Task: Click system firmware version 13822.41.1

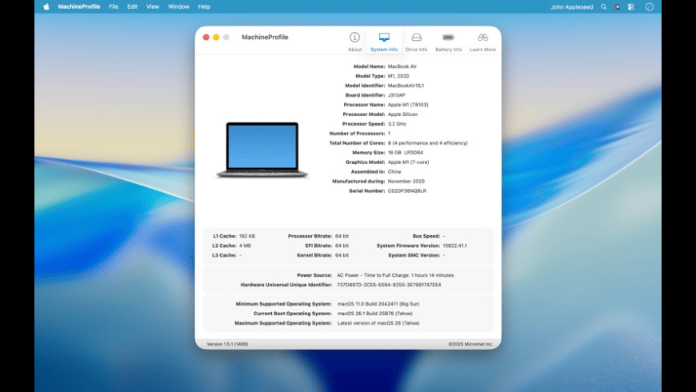Action: [x=454, y=246]
